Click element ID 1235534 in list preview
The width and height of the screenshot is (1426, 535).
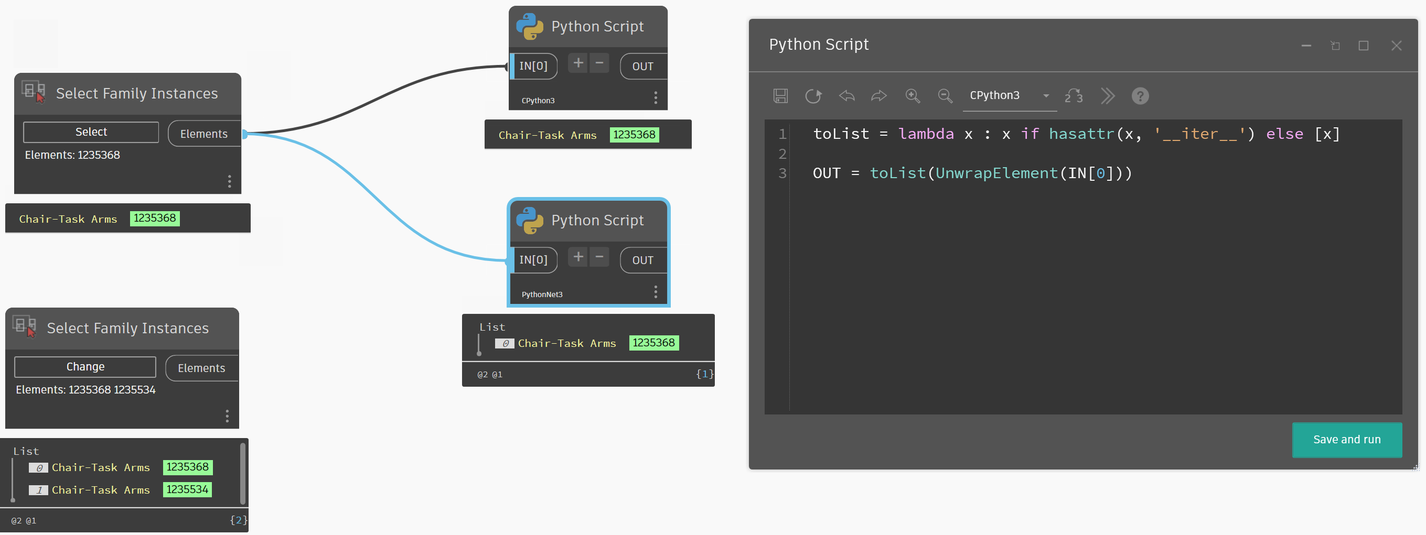click(187, 489)
